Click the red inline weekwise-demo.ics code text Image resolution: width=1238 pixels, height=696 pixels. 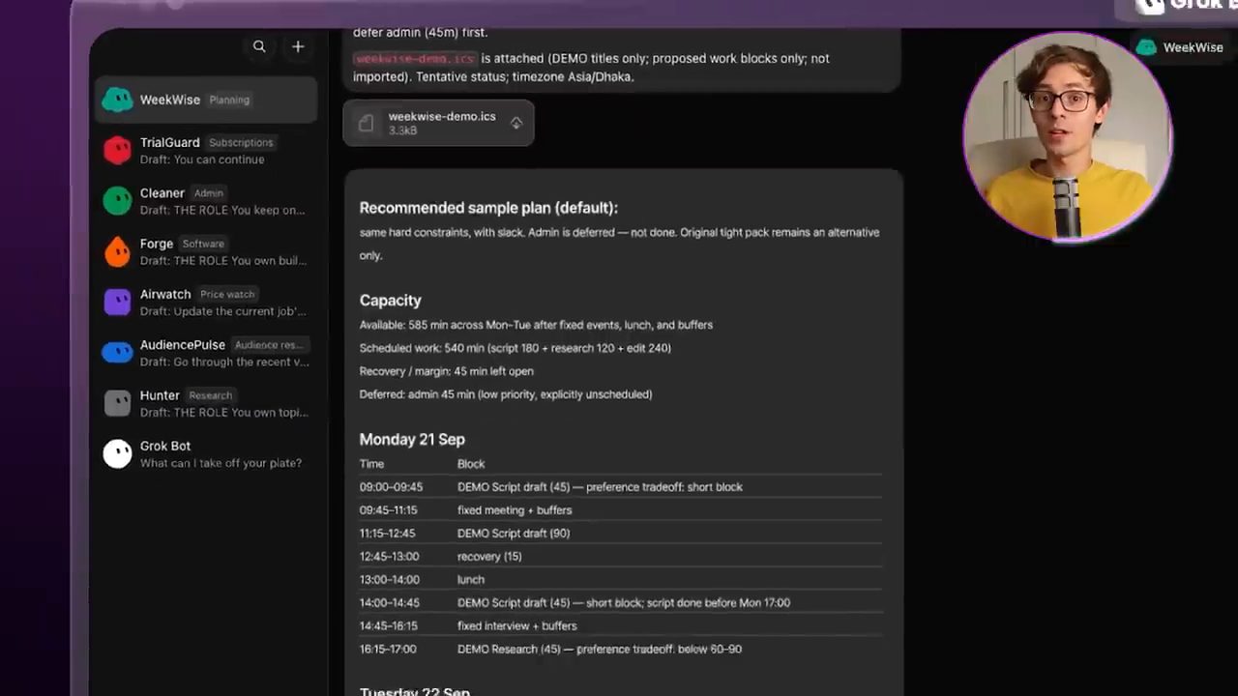pyautogui.click(x=415, y=59)
